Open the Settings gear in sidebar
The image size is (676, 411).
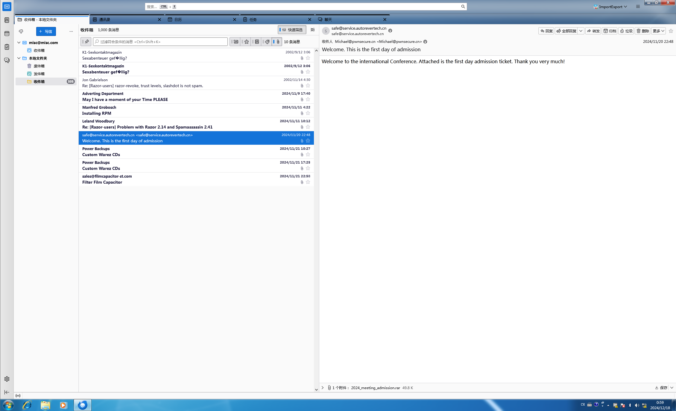7,379
